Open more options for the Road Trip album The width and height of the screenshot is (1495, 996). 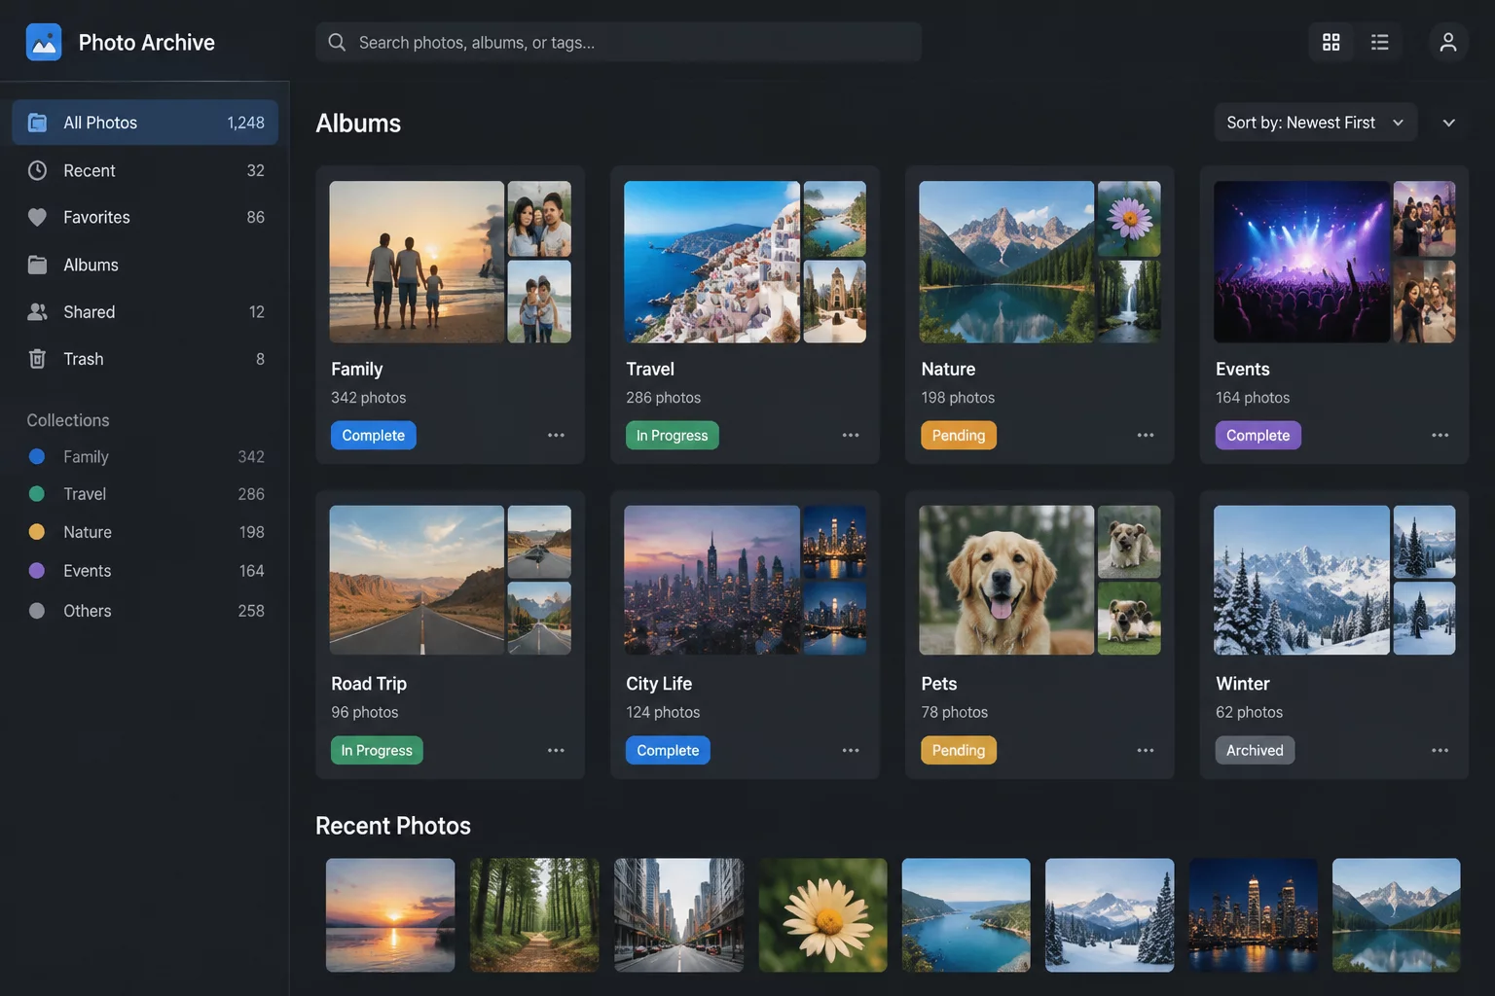(556, 750)
